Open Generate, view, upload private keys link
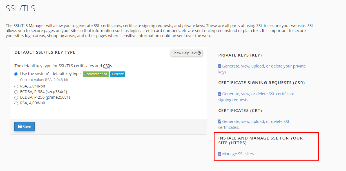 tap(262, 69)
